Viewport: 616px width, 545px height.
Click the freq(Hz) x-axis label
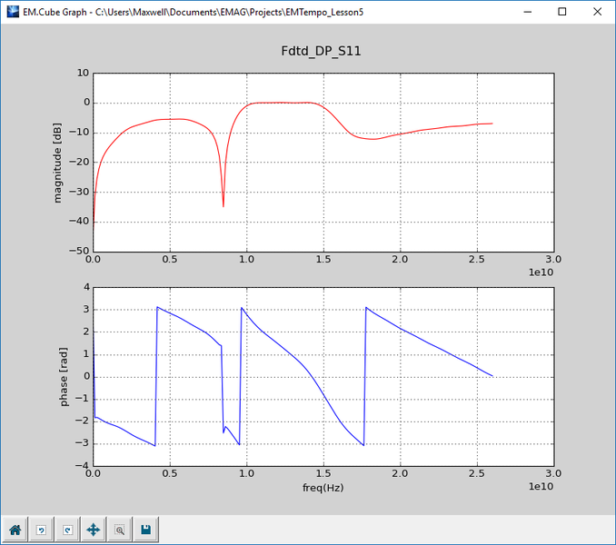pos(322,488)
